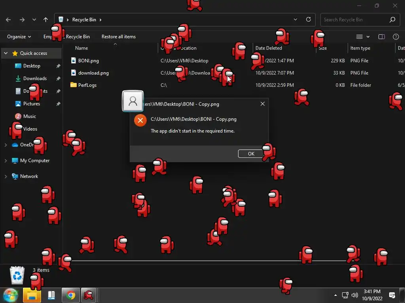Click the PerfLogs folder icon

73,85
